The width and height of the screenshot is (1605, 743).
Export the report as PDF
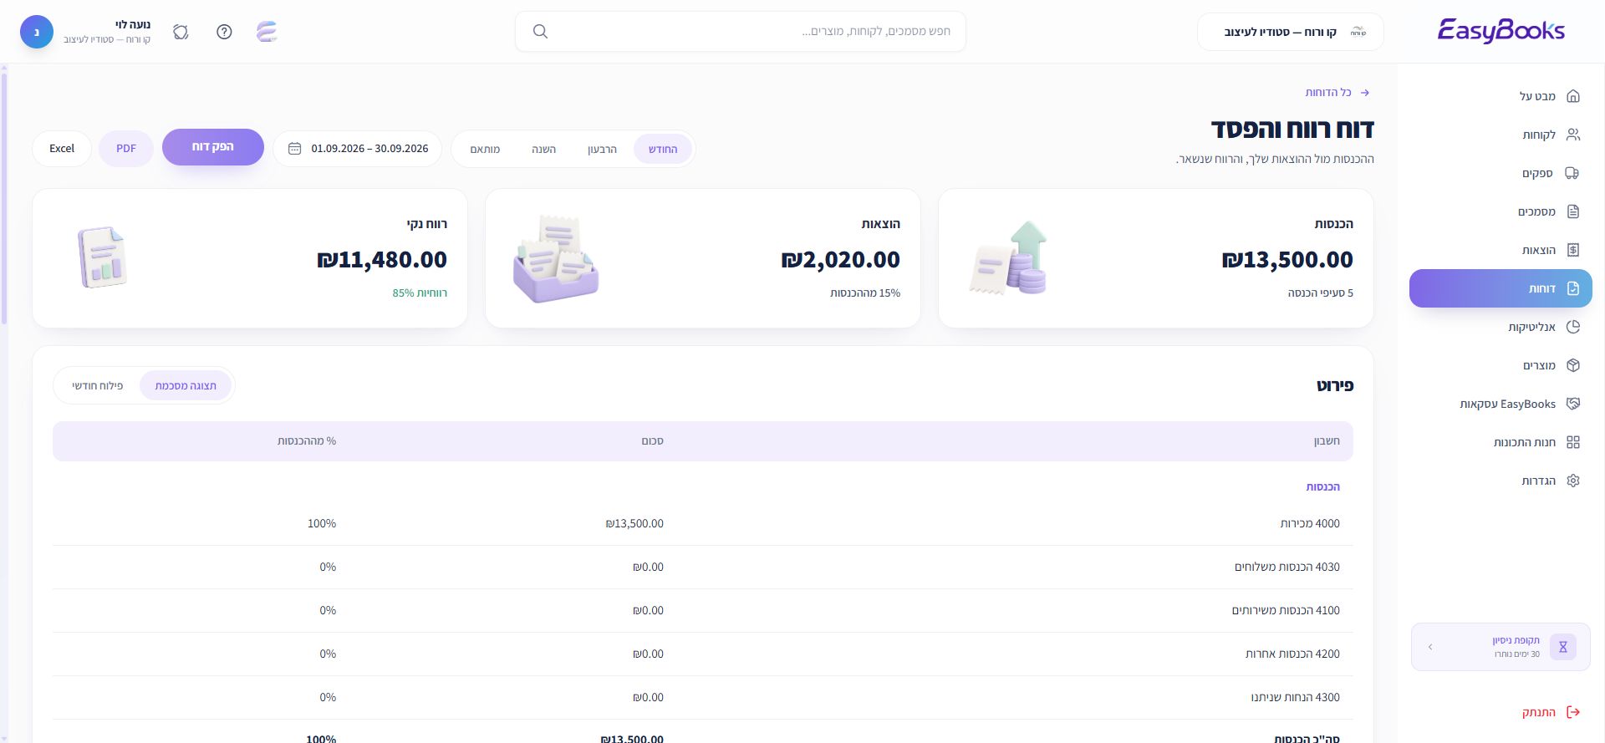click(x=126, y=149)
